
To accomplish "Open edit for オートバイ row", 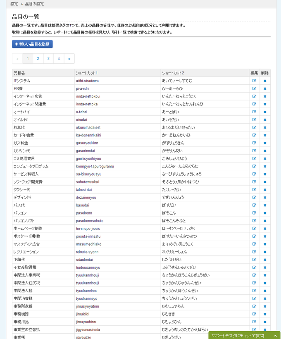I will pos(254,112).
